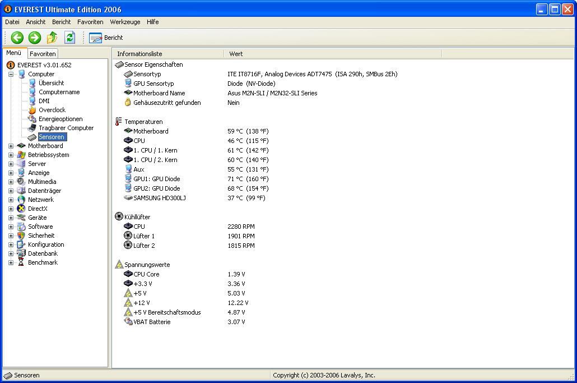
Task: Expand the Geräte tree node
Action: click(11, 218)
